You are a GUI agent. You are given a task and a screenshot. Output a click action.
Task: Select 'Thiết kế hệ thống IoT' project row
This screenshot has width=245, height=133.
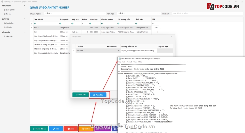46,45
